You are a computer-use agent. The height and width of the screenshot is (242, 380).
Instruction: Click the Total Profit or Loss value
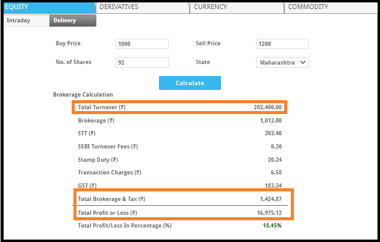point(267,212)
